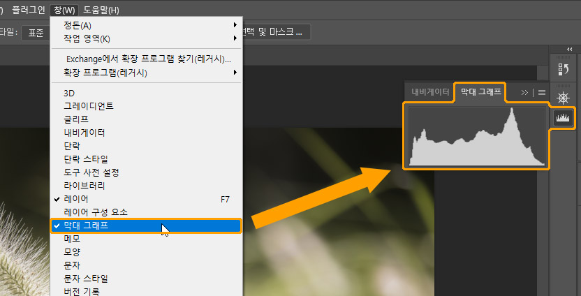Image resolution: width=581 pixels, height=296 pixels.
Task: Open the 단락 스타일 panel entry
Action: pos(146,159)
